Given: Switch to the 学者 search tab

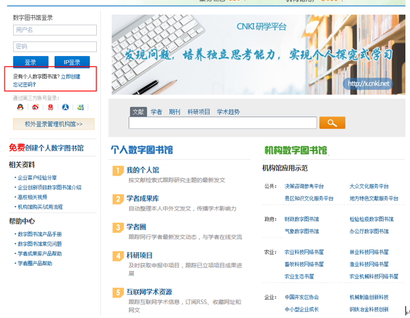Looking at the screenshot, I should 156,112.
